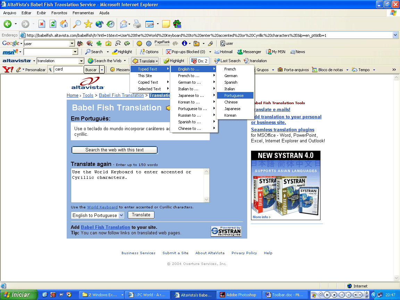Click My MSN toolbar button

click(275, 52)
